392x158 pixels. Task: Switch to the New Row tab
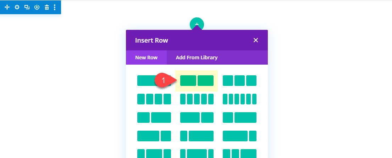tap(146, 58)
